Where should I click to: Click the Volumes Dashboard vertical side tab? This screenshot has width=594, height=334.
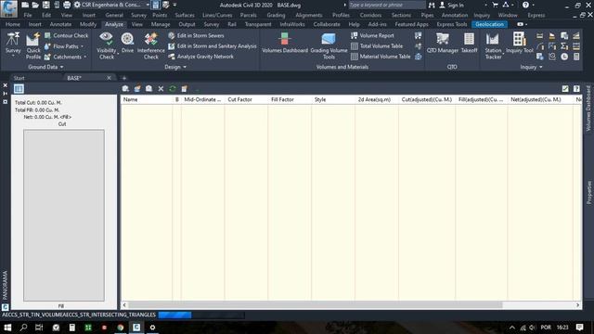click(588, 109)
